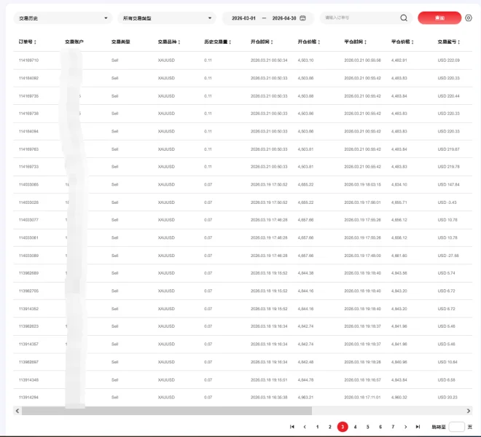
Task: Go to page 2
Action: tap(329, 427)
